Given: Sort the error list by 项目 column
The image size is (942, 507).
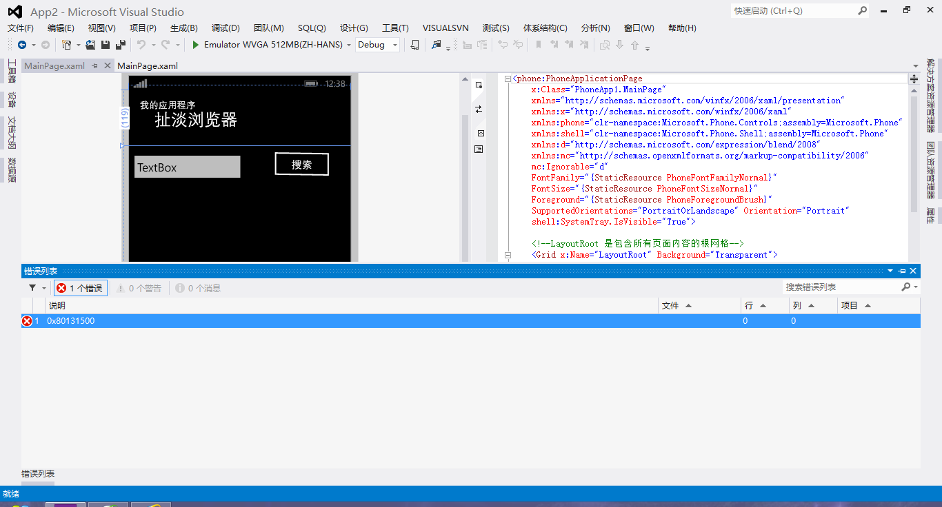Looking at the screenshot, I should (x=879, y=305).
